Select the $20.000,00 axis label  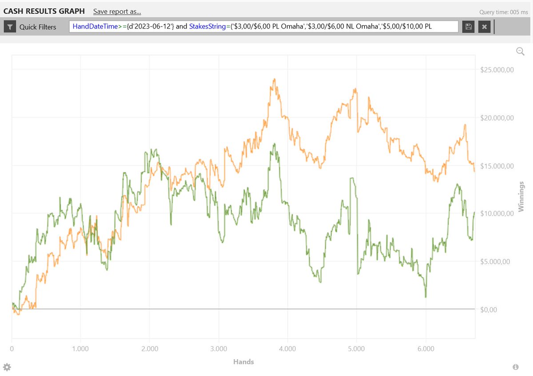click(497, 118)
